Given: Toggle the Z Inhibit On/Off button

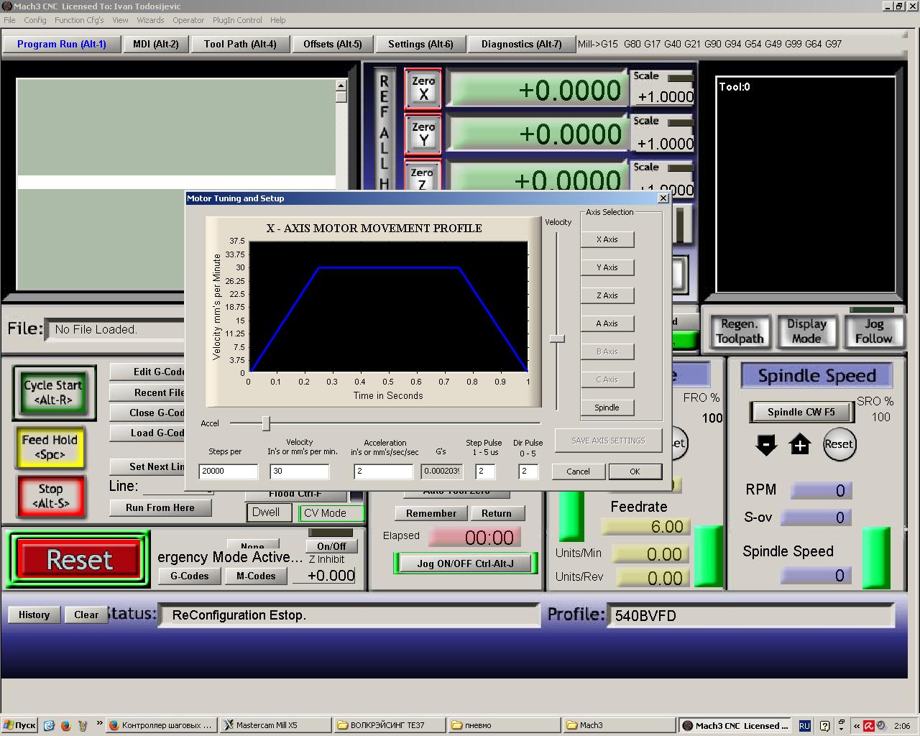Looking at the screenshot, I should 331,546.
